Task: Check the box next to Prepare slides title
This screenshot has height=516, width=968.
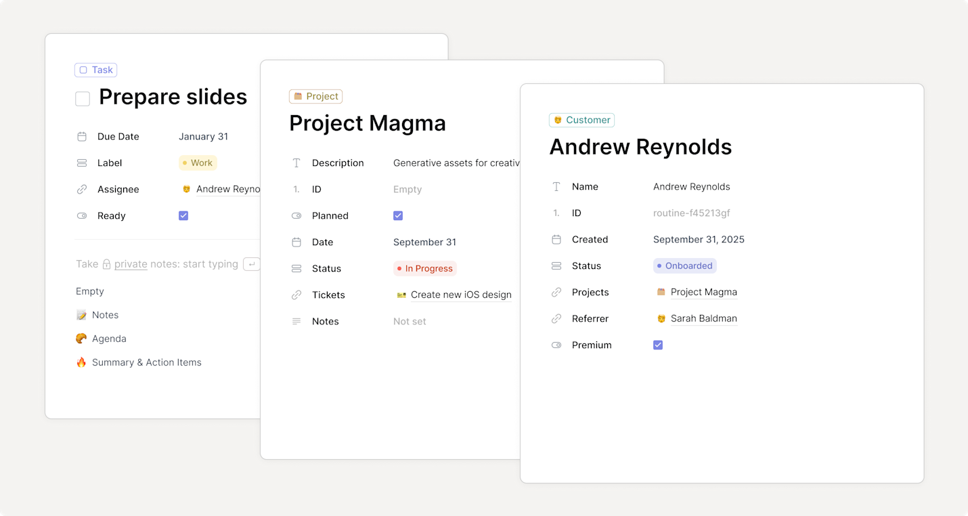Action: coord(83,99)
